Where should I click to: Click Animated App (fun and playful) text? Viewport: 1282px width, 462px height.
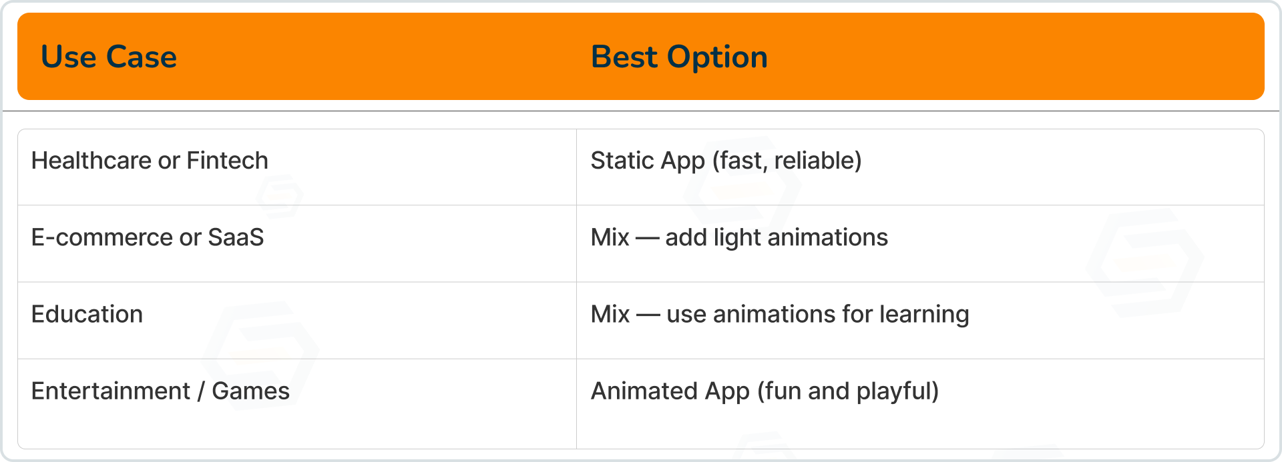pos(765,391)
